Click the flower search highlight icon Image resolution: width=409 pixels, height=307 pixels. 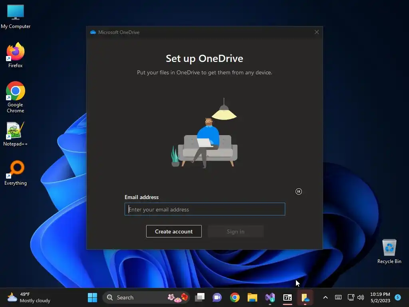click(x=178, y=297)
